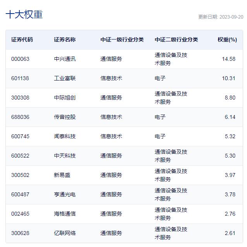Click 通信设备及技术服务 in the 新易盛 row
The height and width of the screenshot is (247, 247).
[171, 175]
